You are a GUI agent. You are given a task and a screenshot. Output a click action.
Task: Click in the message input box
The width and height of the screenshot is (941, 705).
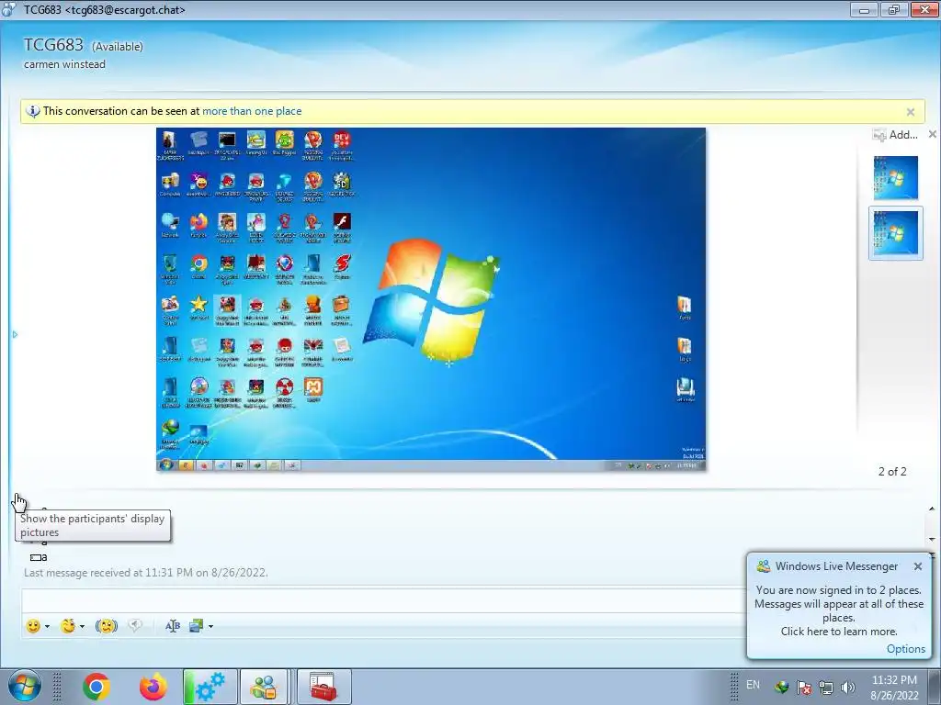(x=384, y=600)
